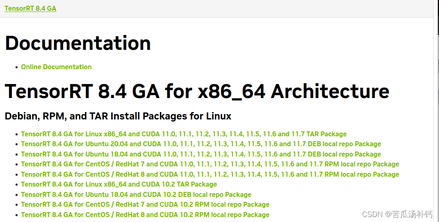Click the TensorRT 8.4 GA for x86_64 Architecture heading

[197, 91]
